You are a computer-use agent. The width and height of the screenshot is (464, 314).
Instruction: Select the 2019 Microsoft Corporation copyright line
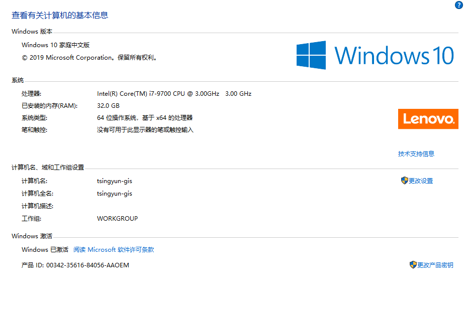point(89,58)
